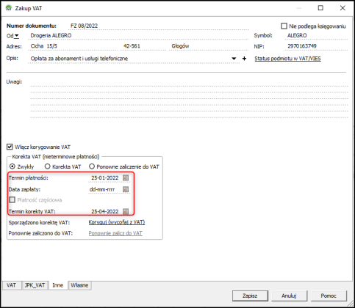The height and width of the screenshot is (308, 355).
Task: Click the plus icon beside Opis
Action: [244, 59]
